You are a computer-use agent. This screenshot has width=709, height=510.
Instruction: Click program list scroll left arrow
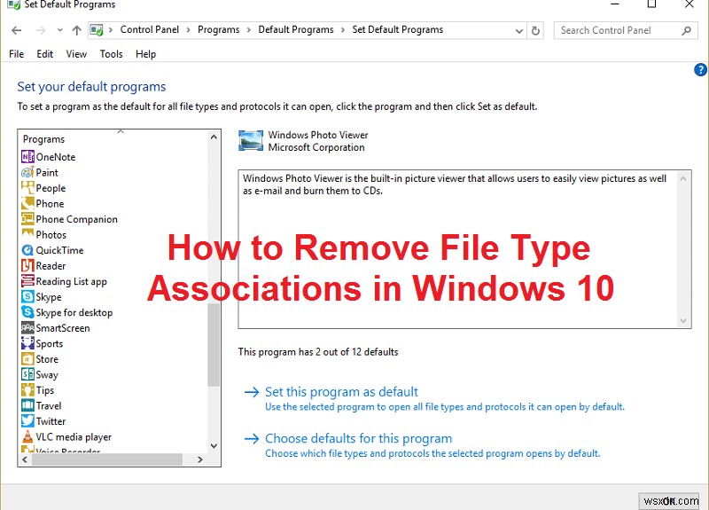pos(25,459)
